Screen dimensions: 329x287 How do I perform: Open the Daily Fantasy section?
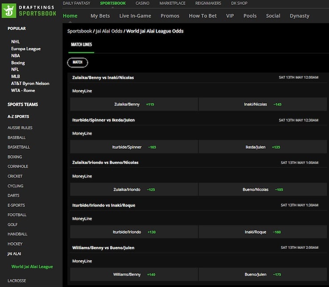76,4
